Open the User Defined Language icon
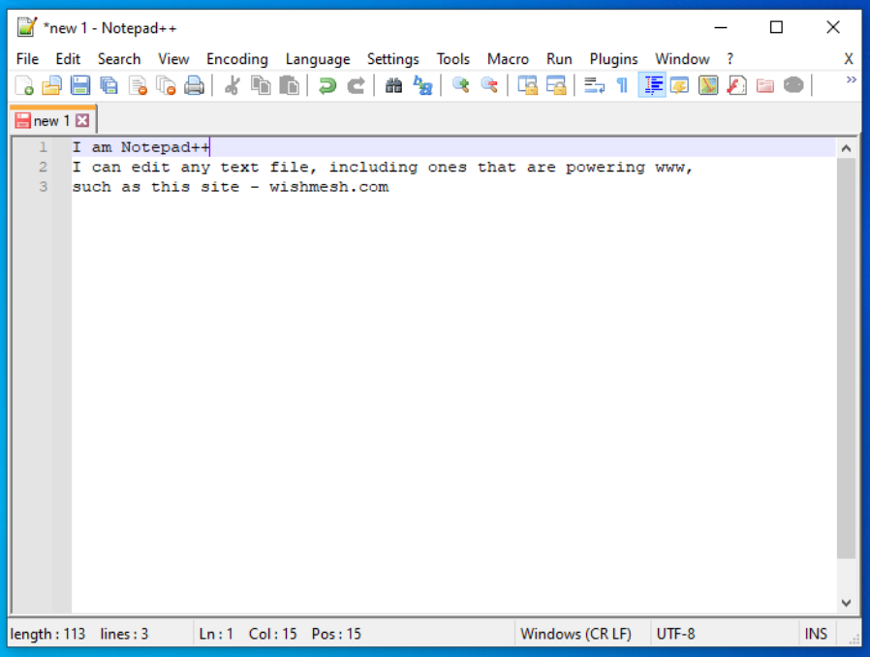This screenshot has height=657, width=870. click(x=680, y=85)
